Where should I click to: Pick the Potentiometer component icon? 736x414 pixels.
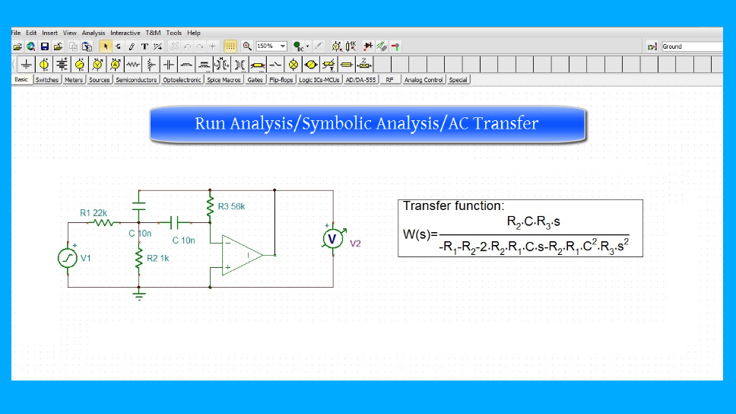pos(151,65)
